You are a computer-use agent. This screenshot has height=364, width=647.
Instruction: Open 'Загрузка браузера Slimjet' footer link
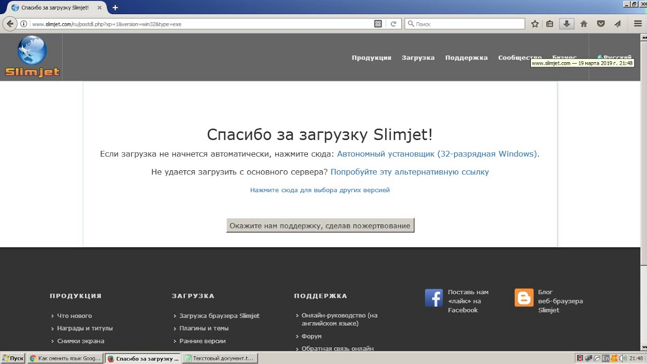pyautogui.click(x=219, y=315)
